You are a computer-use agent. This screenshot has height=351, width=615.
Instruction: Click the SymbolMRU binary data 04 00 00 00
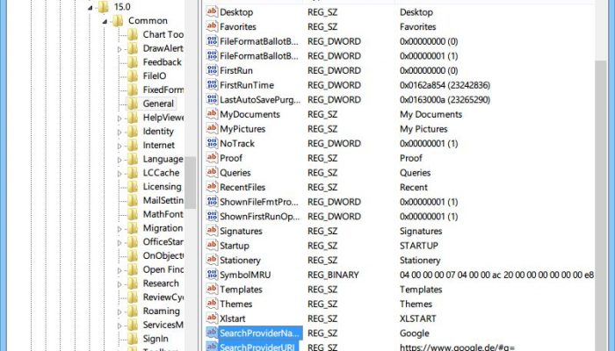496,275
